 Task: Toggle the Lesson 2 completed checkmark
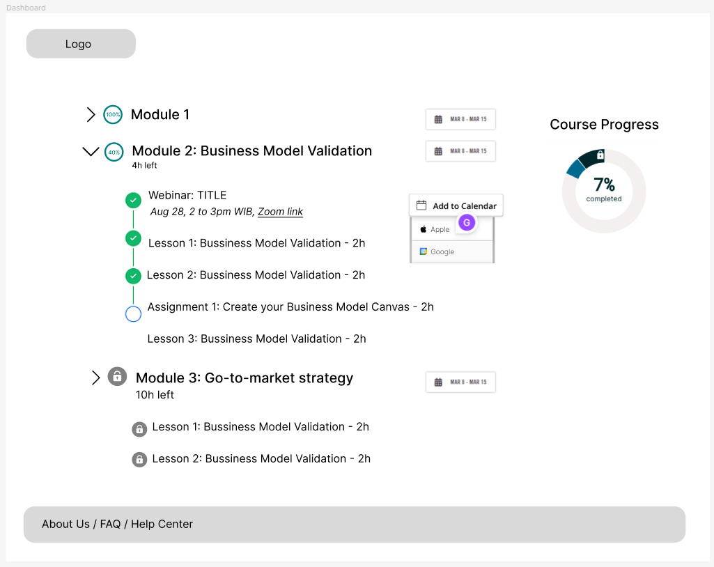point(133,277)
